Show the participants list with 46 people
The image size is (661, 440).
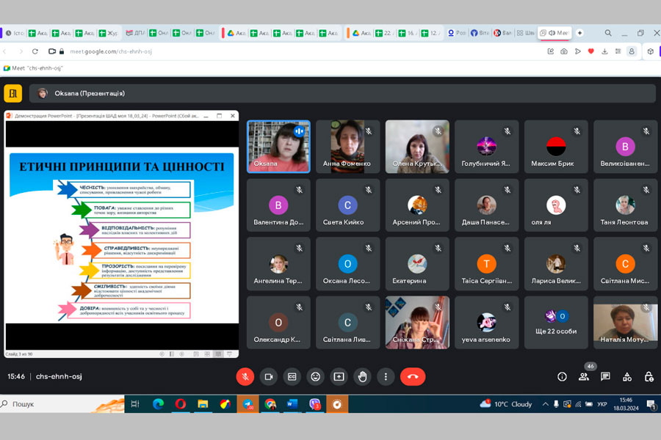tap(584, 376)
